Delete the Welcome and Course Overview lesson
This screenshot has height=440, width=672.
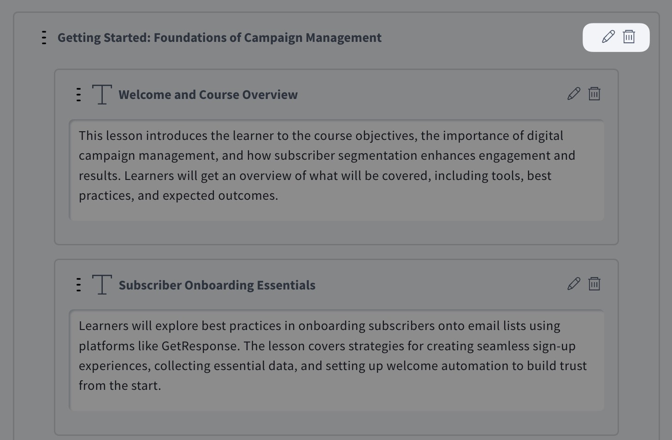click(595, 94)
